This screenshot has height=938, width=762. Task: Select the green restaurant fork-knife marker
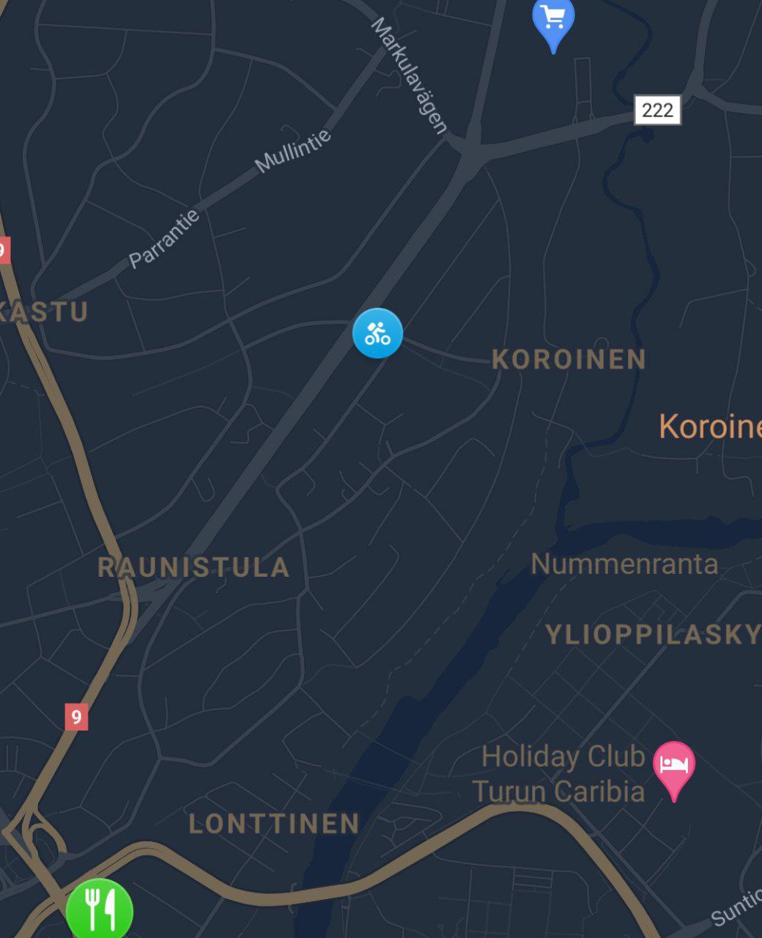coord(100,909)
